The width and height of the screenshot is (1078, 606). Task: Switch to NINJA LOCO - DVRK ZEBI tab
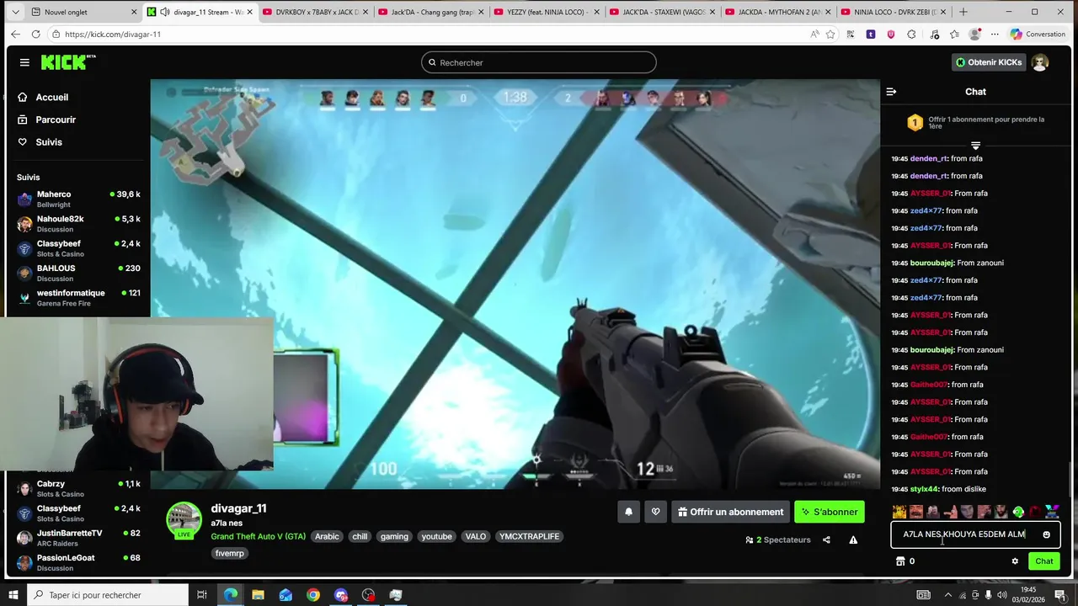pos(895,12)
